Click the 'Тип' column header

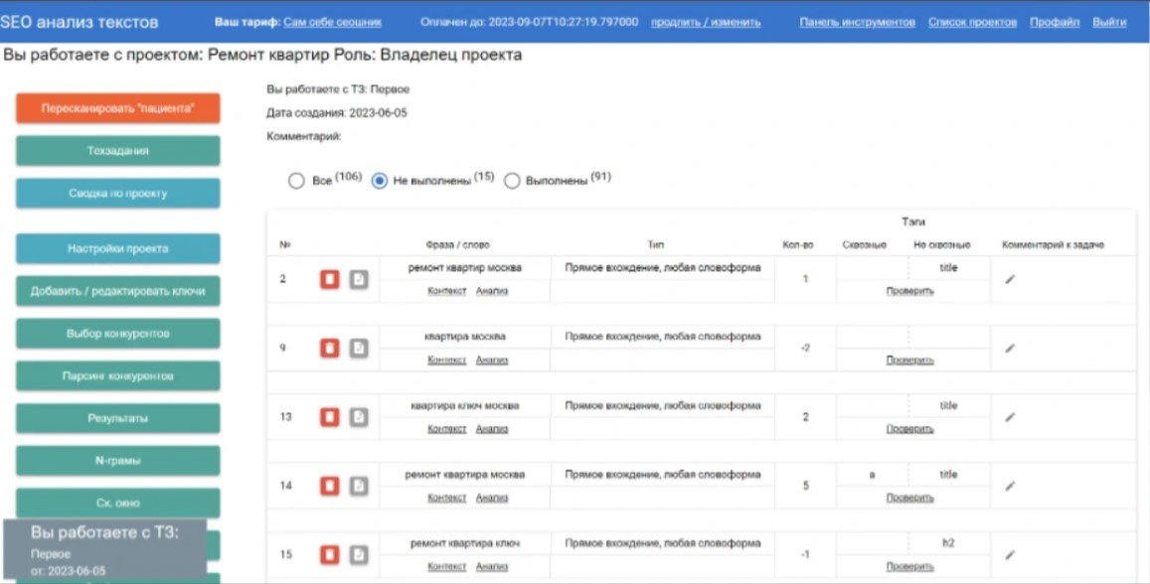tap(656, 244)
